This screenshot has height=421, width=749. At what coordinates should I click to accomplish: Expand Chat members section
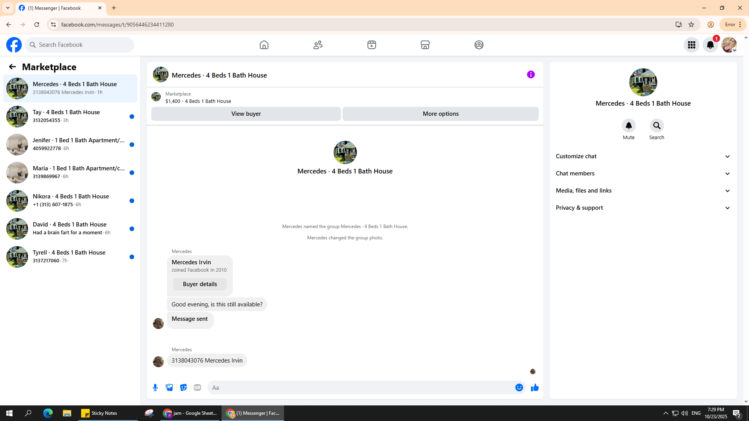pos(643,173)
